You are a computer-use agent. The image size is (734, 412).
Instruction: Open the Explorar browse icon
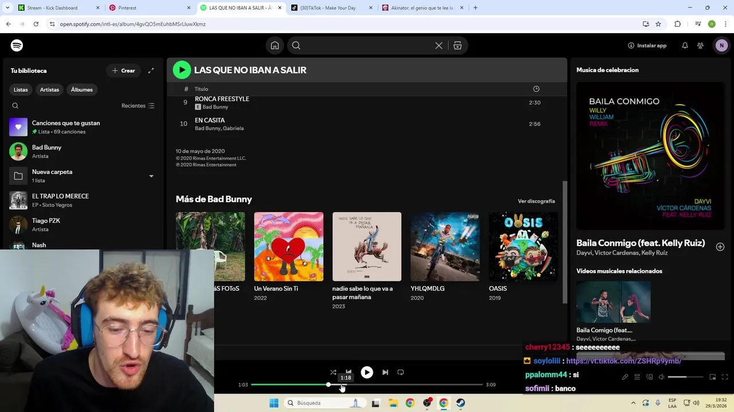click(458, 46)
